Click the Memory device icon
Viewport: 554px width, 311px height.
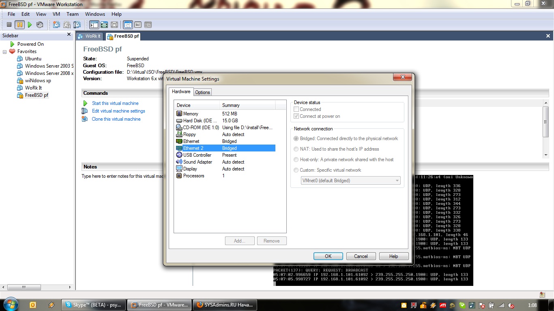pos(179,114)
